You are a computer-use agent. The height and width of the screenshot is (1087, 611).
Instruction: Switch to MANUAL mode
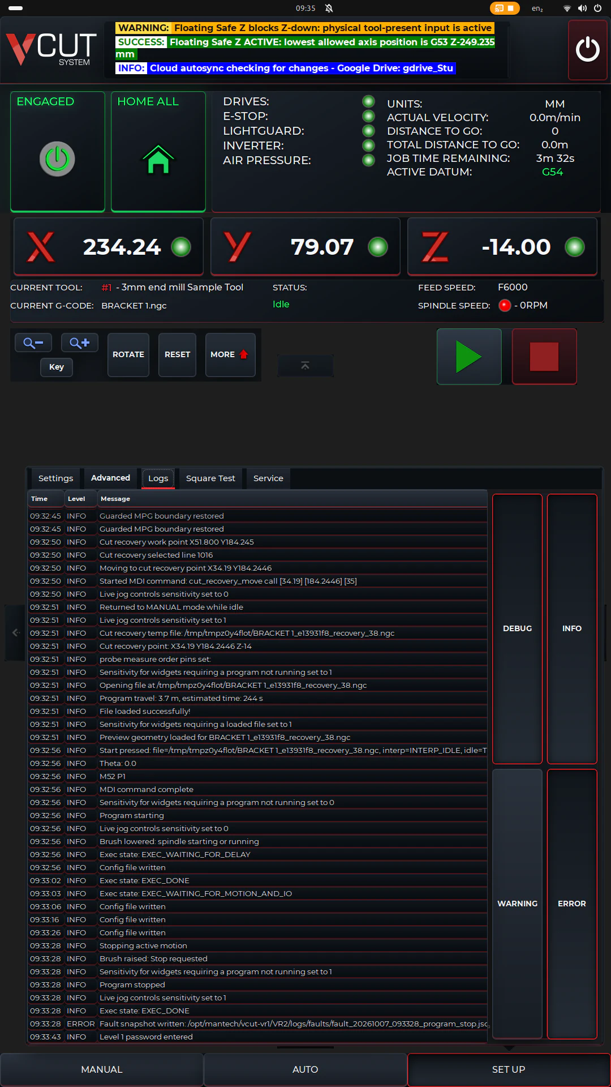point(101,1069)
